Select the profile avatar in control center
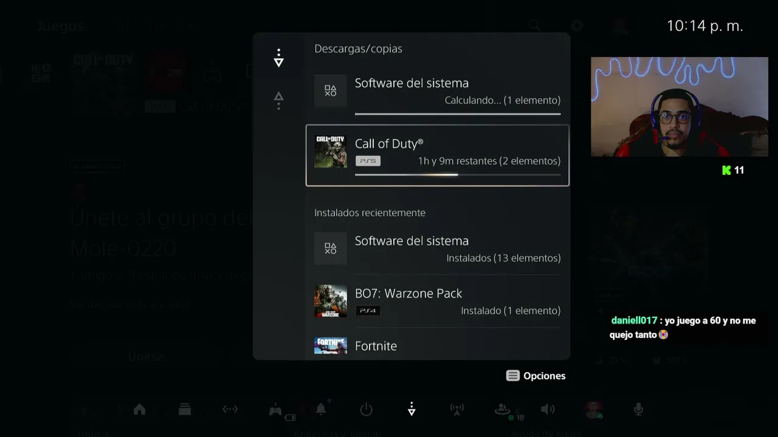Image resolution: width=778 pixels, height=437 pixels. 593,410
